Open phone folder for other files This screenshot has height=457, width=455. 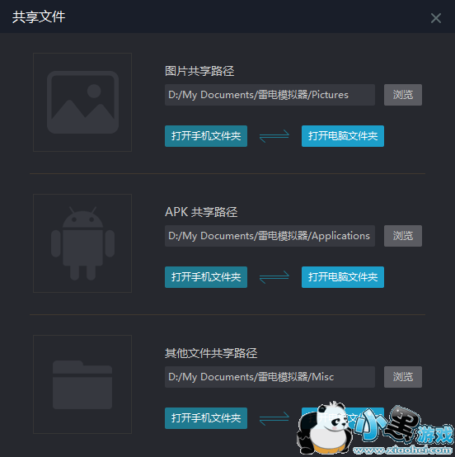pyautogui.click(x=206, y=418)
